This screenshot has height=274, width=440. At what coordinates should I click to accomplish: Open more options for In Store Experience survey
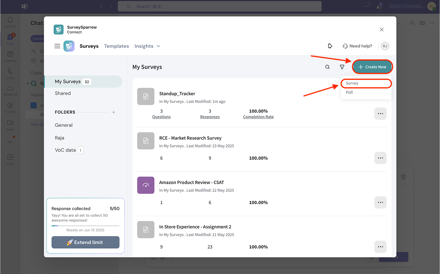tap(380, 247)
